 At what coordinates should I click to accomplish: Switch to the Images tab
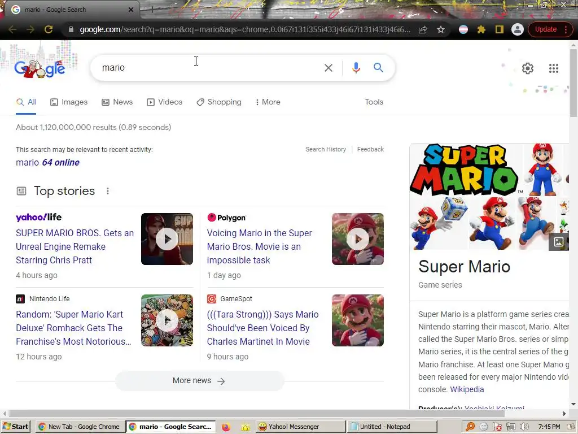[69, 102]
